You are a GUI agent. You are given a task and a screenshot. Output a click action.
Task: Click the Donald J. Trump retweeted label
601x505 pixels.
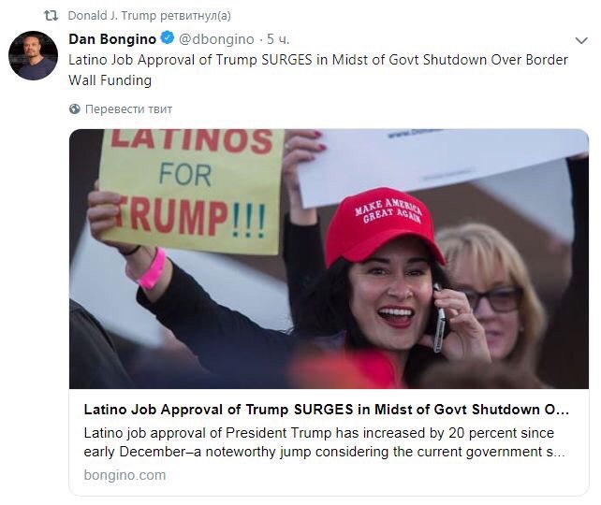point(149,16)
